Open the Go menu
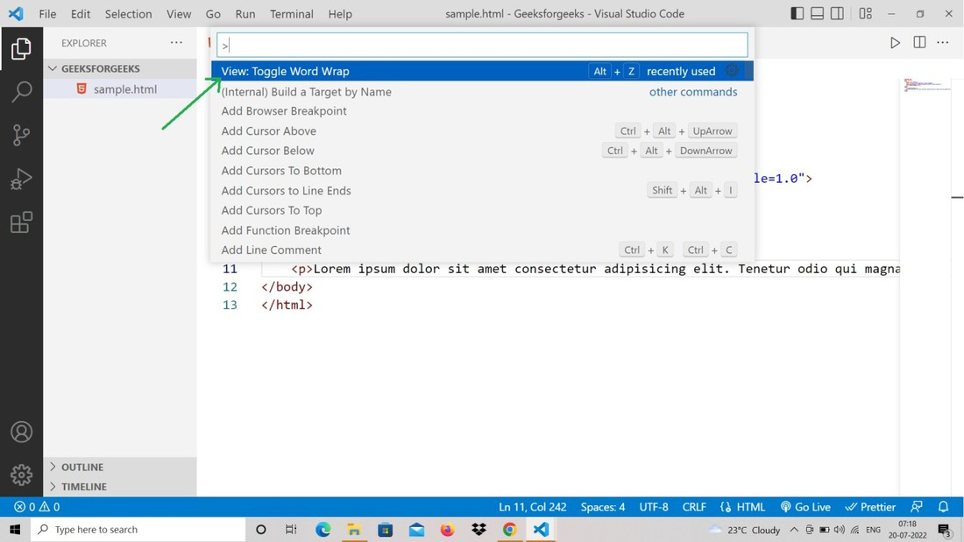The width and height of the screenshot is (964, 542). coord(213,13)
